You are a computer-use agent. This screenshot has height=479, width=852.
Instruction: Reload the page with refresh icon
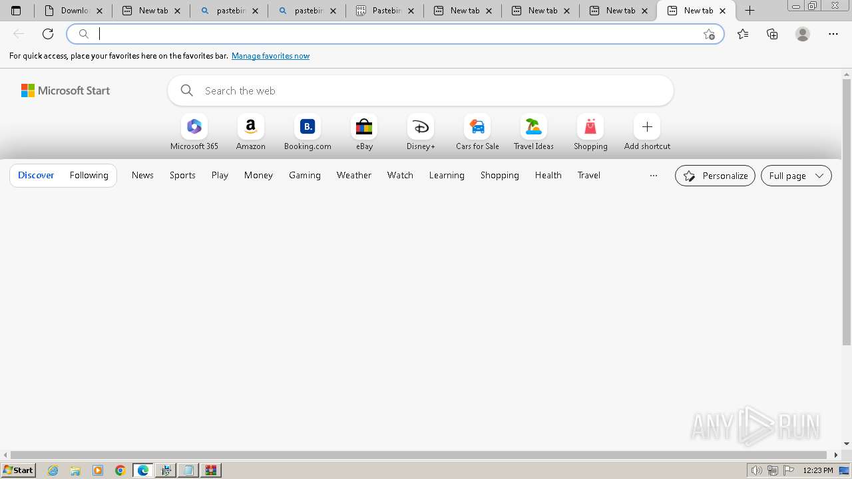(48, 34)
